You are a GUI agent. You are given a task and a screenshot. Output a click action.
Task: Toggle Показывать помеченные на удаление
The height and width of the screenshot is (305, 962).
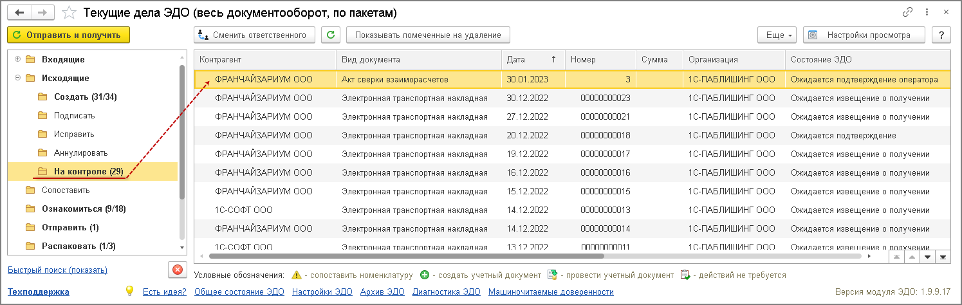coord(428,35)
